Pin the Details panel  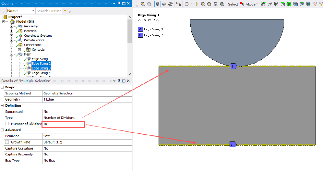[119, 81]
